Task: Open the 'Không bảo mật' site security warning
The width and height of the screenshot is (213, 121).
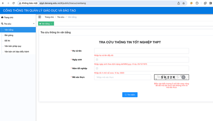Action: [x=28, y=3]
